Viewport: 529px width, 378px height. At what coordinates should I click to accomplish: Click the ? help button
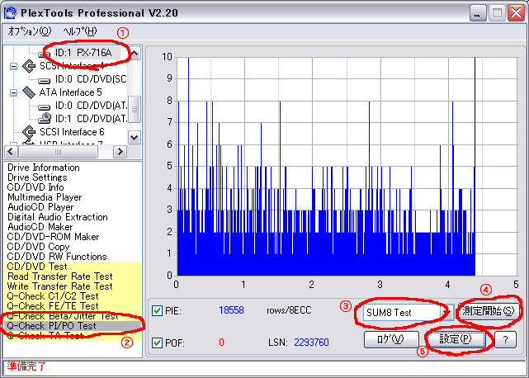[x=505, y=339]
